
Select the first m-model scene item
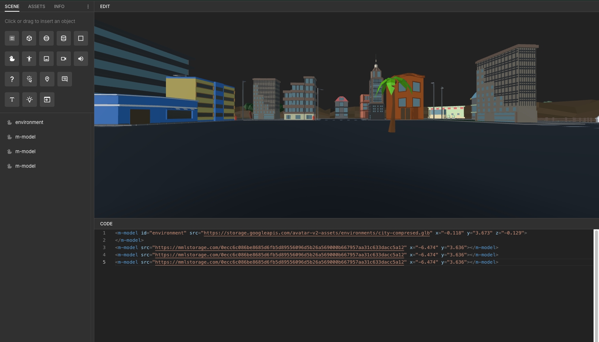(x=25, y=137)
